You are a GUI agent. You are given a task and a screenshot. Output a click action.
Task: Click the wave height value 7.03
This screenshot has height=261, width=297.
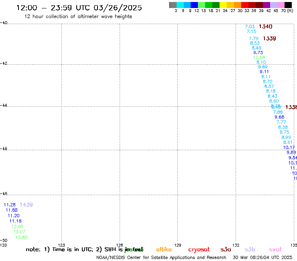click(x=250, y=27)
